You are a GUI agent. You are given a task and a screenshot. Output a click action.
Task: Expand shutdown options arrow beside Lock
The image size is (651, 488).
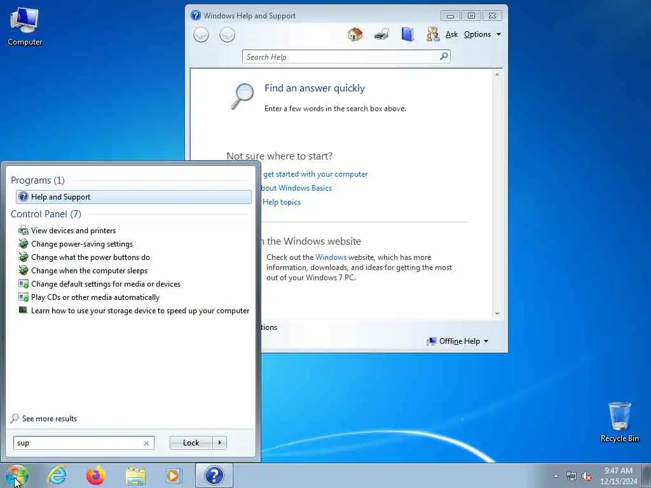[219, 443]
